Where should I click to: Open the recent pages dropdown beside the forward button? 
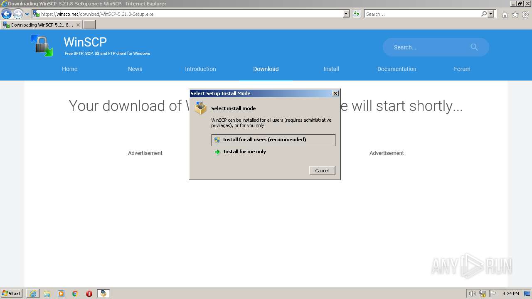click(x=27, y=14)
